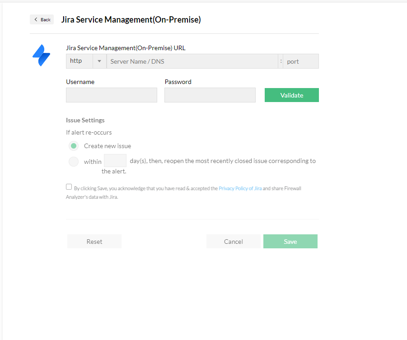Image resolution: width=407 pixels, height=340 pixels.
Task: Click the days number input box
Action: [x=115, y=160]
